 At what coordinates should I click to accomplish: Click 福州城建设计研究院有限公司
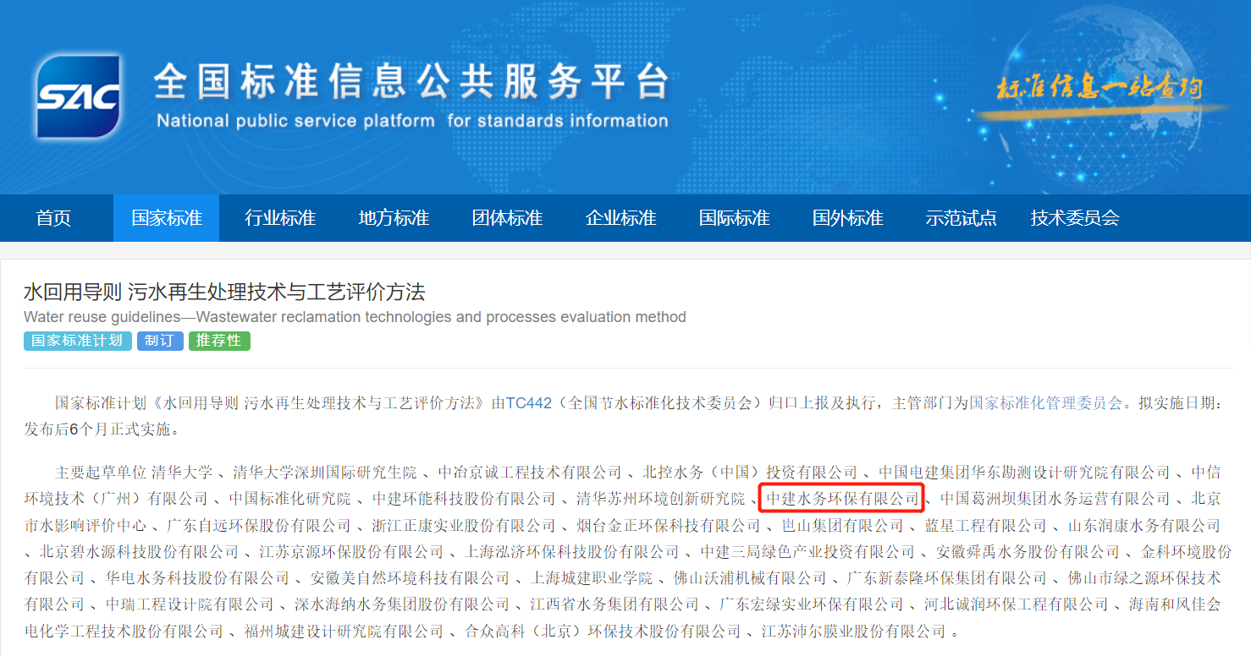click(x=344, y=631)
